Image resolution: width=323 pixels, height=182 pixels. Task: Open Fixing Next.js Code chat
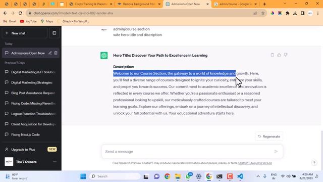coord(31,134)
